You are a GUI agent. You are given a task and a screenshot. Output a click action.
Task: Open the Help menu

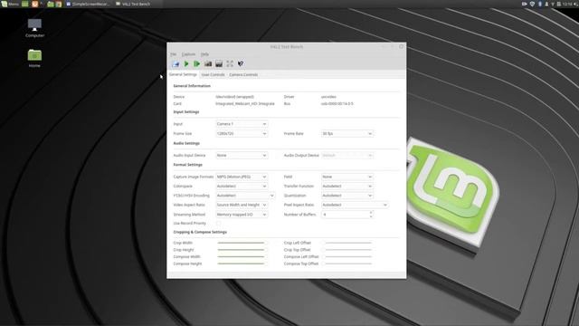pos(204,54)
